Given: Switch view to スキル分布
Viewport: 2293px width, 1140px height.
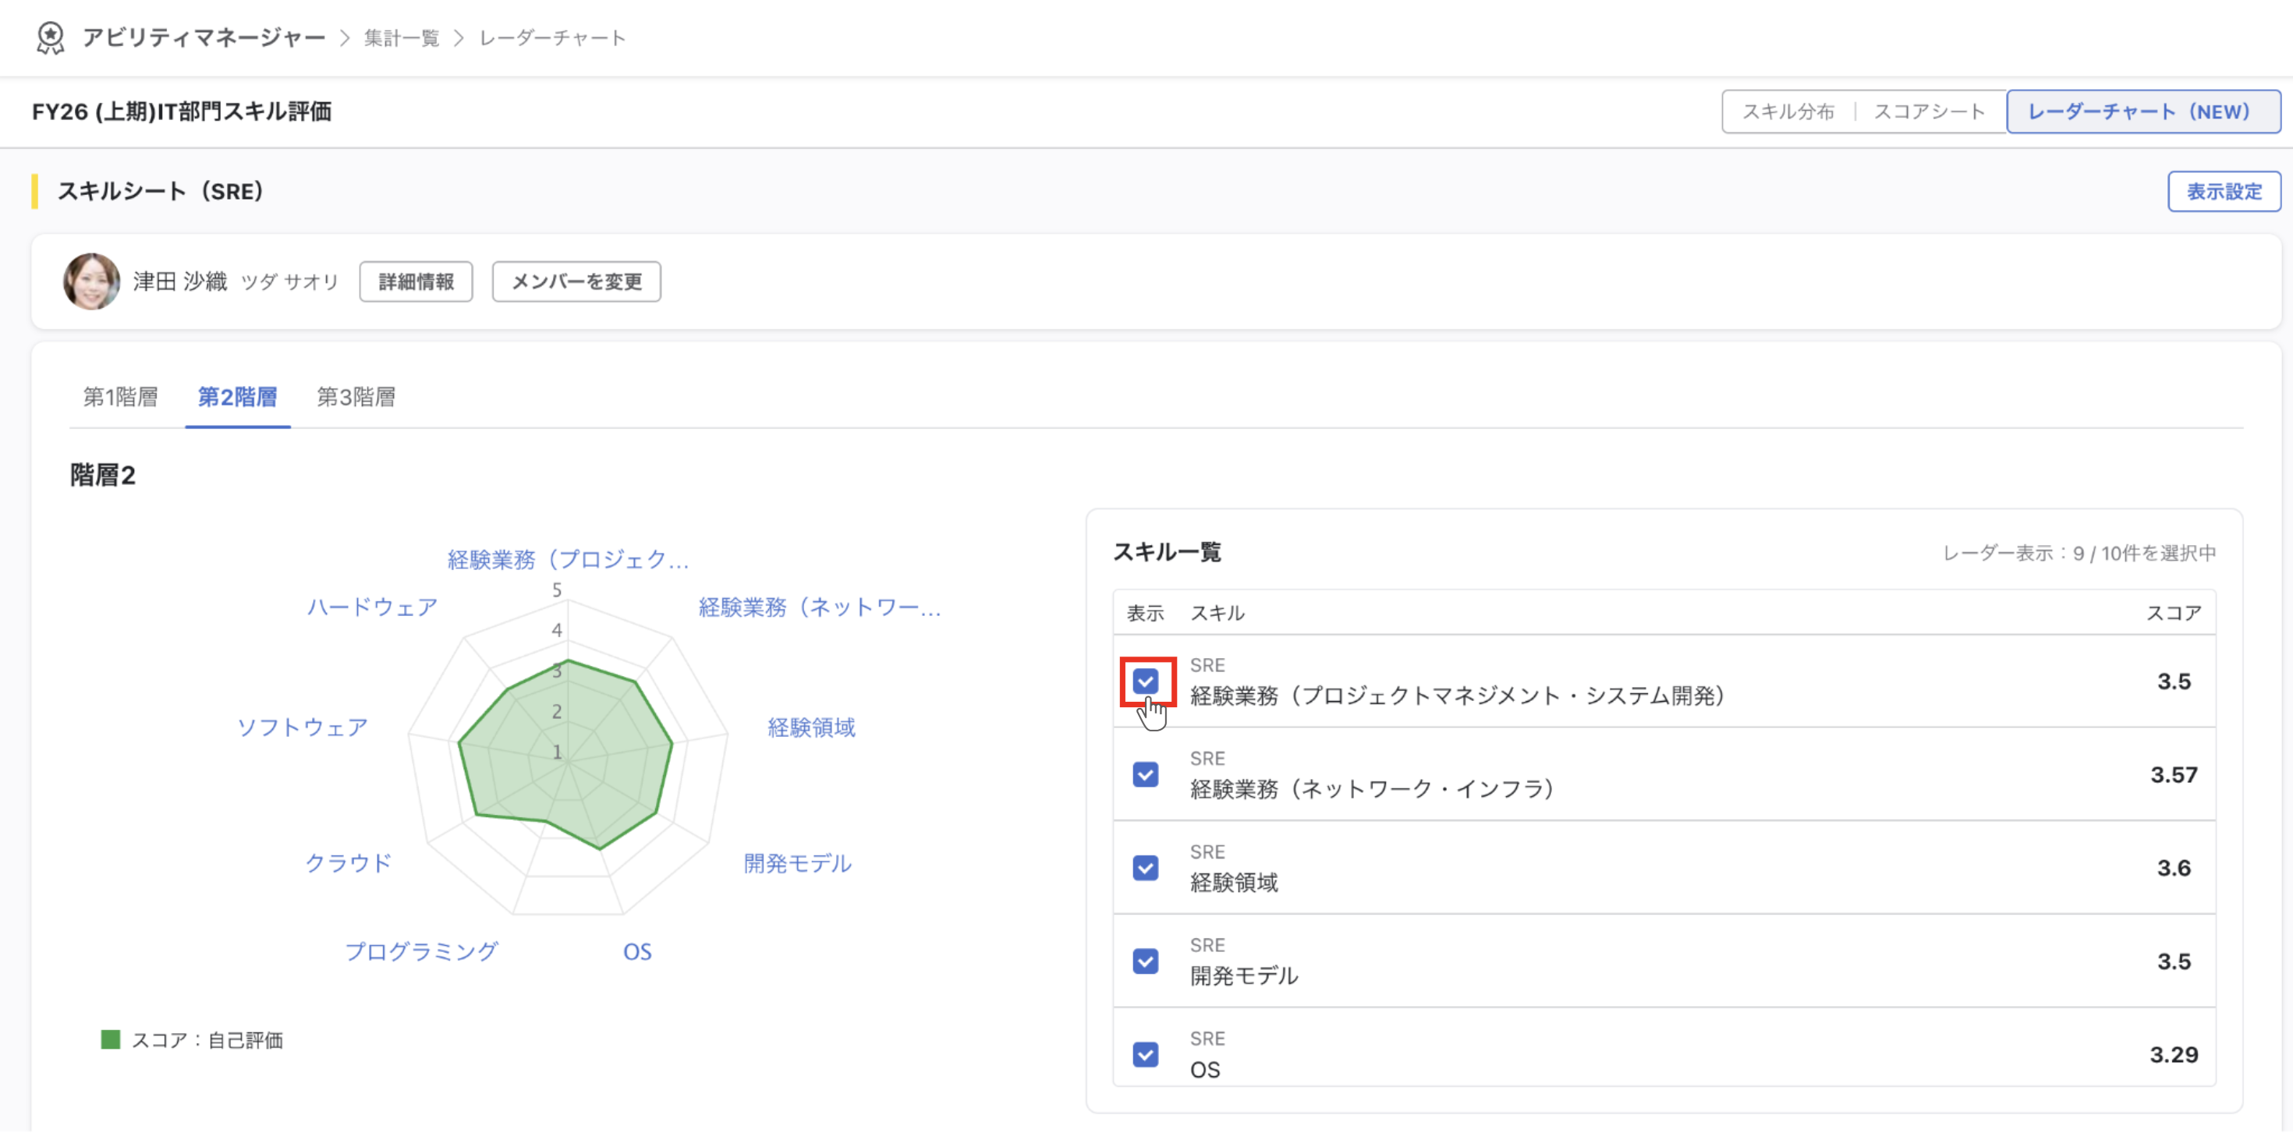Looking at the screenshot, I should click(x=1788, y=112).
